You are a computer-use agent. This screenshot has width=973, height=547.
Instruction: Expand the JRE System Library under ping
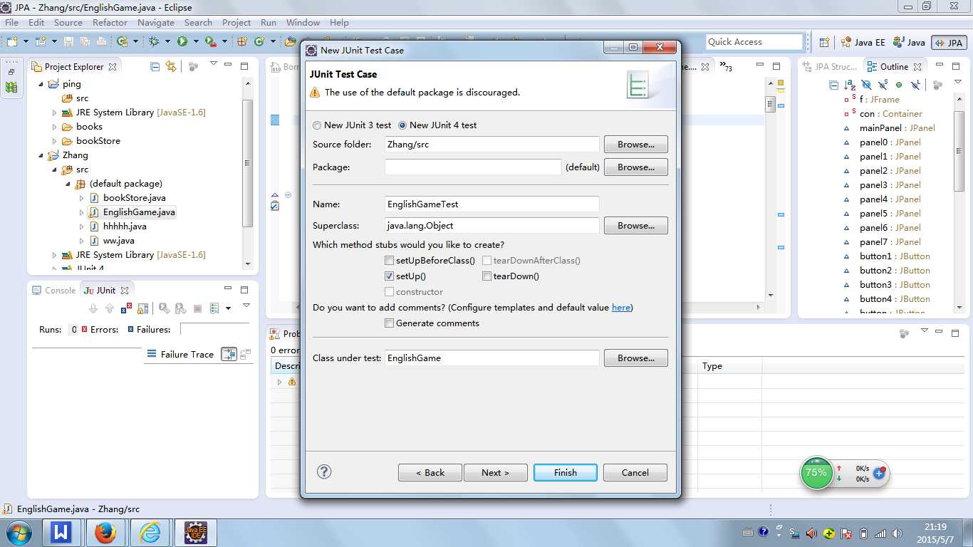click(x=54, y=113)
